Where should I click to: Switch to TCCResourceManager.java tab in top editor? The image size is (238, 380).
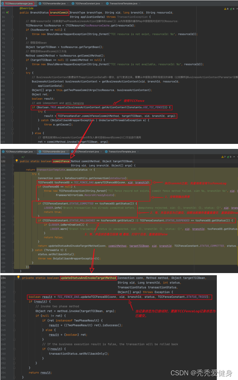click(19, 3)
